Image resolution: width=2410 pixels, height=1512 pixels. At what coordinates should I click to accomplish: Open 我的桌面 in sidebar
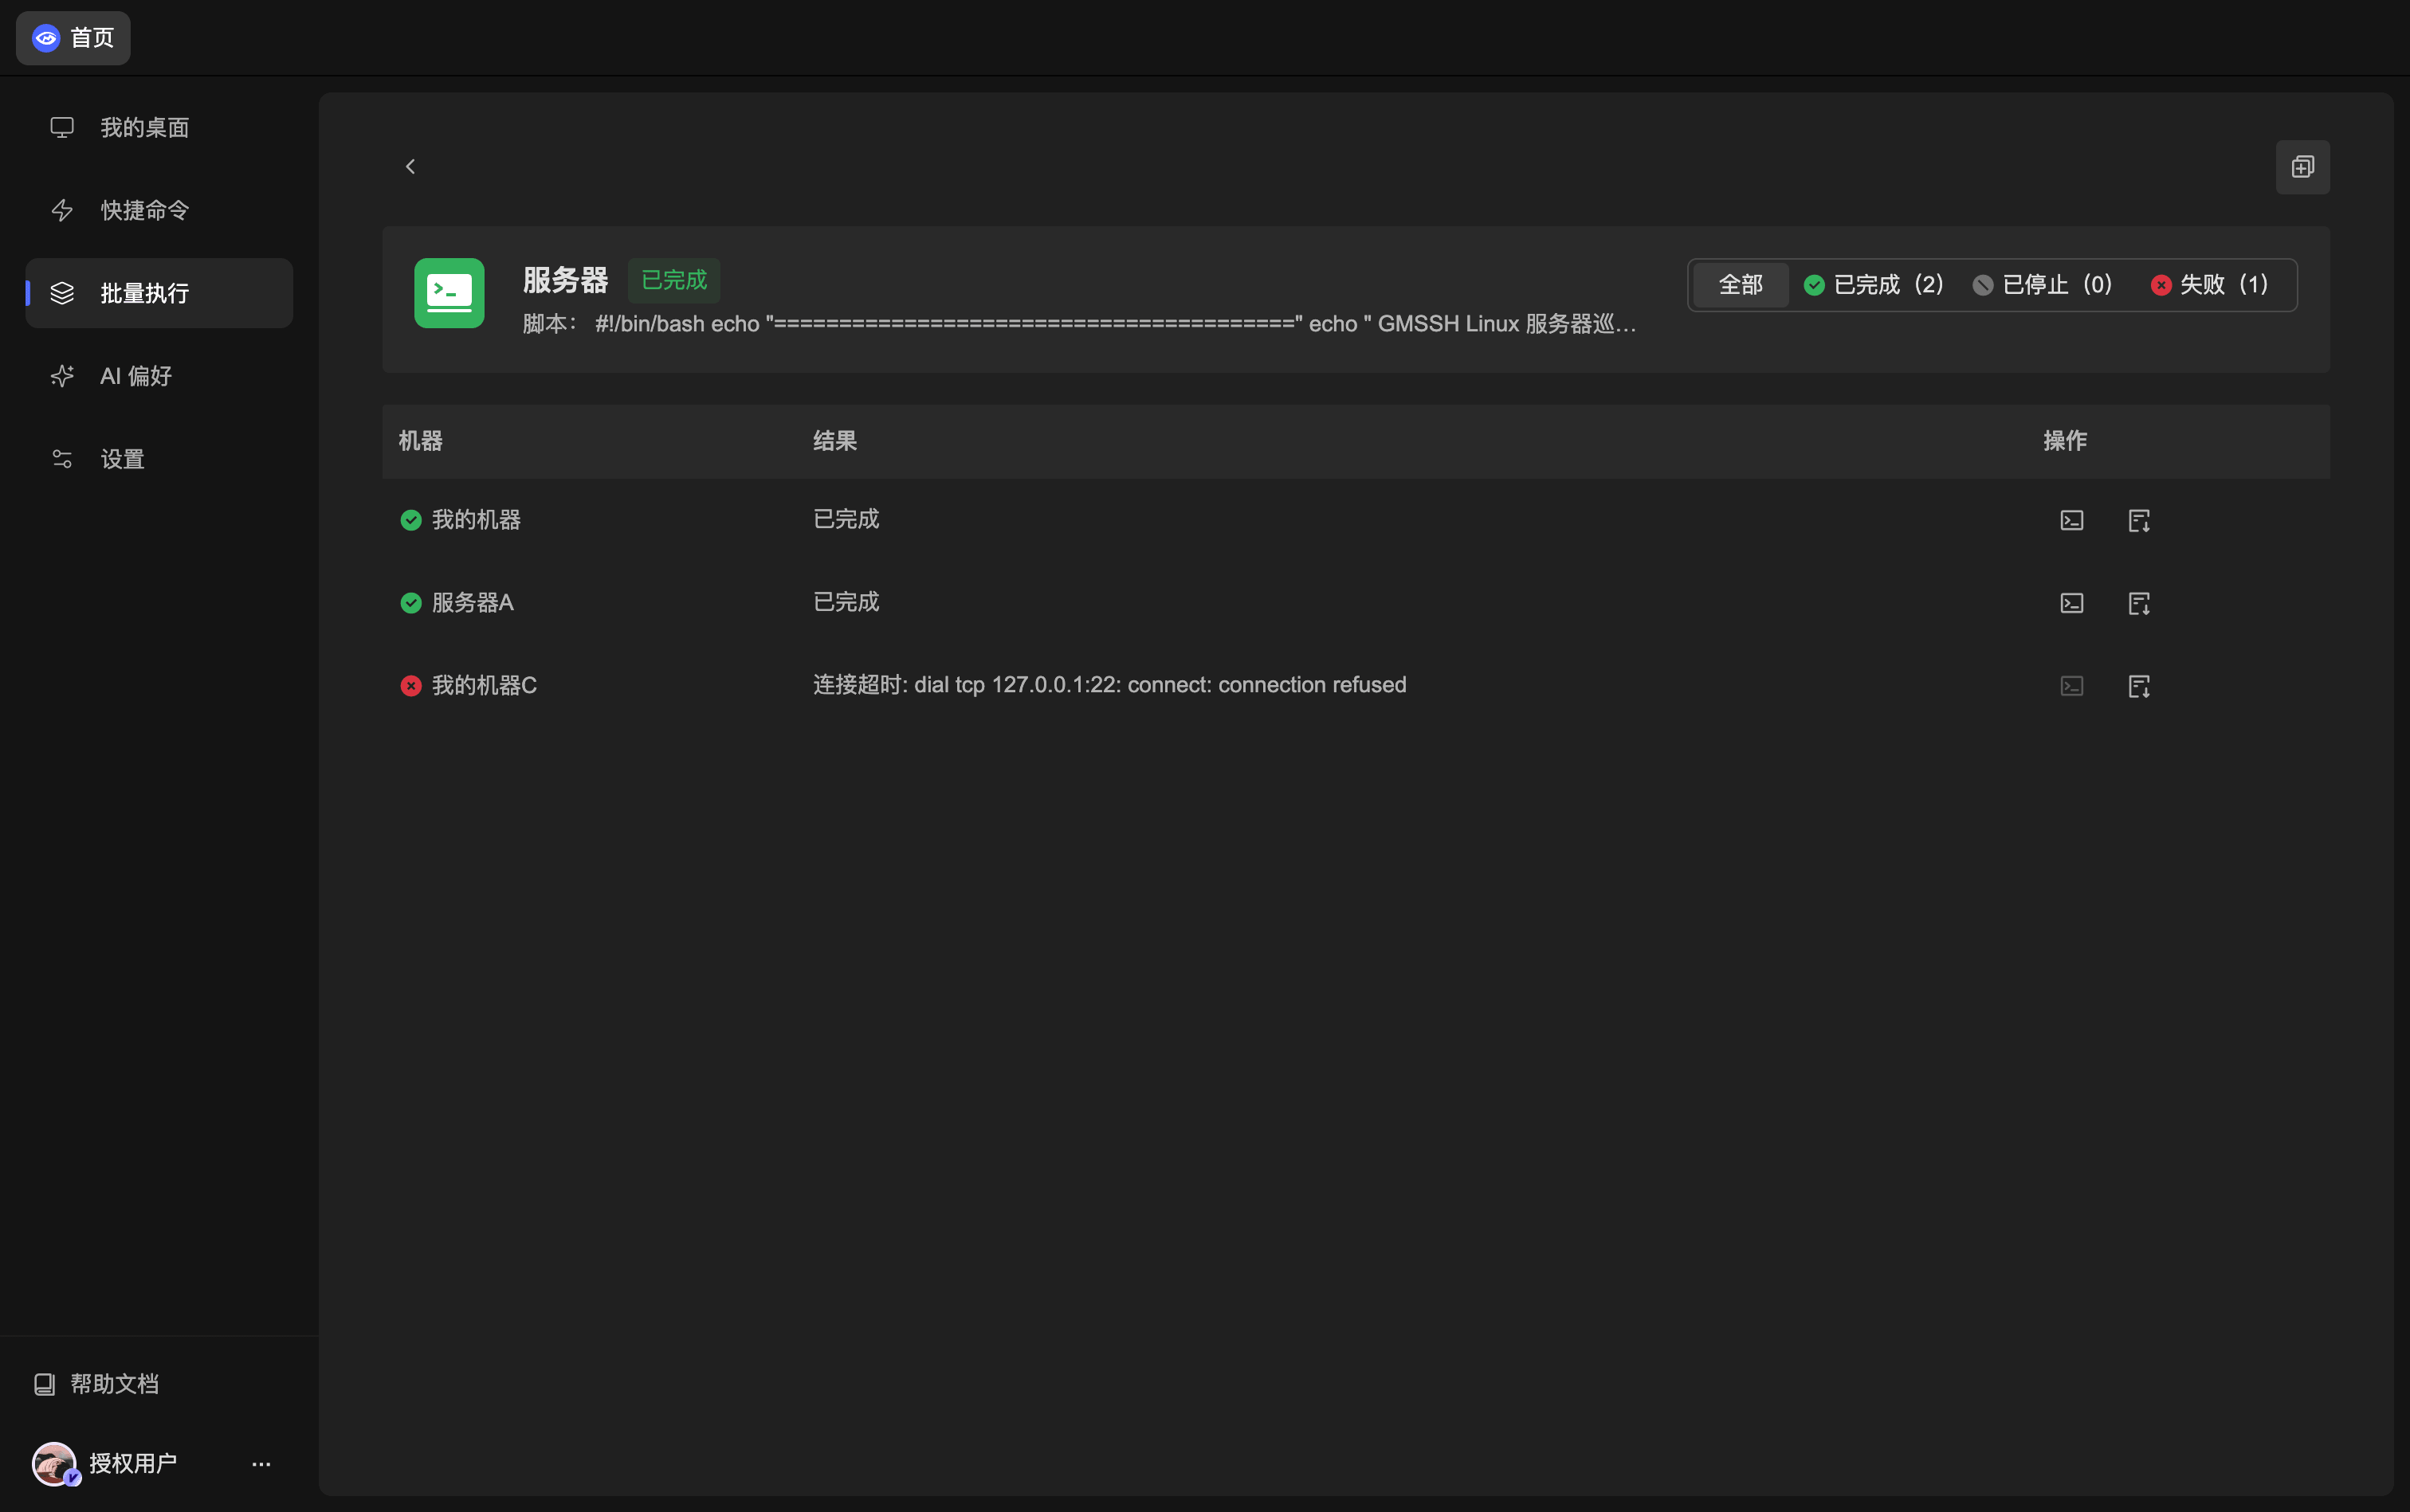159,128
